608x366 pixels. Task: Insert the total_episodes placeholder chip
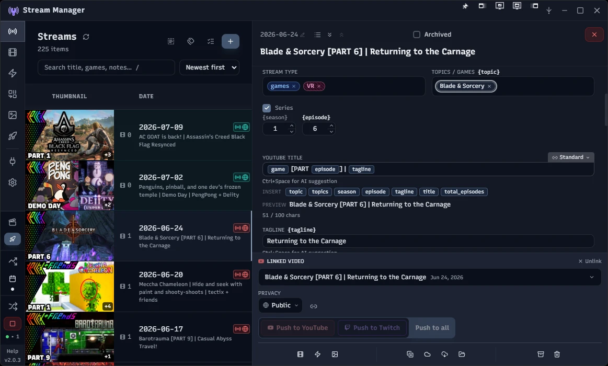click(464, 192)
